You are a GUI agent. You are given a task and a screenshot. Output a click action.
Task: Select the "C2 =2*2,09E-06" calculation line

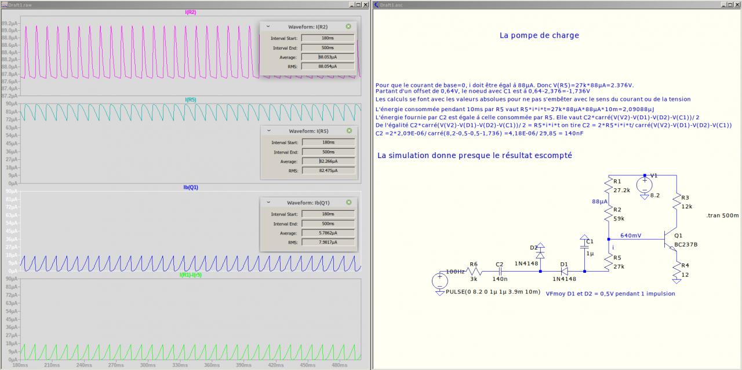click(x=478, y=133)
